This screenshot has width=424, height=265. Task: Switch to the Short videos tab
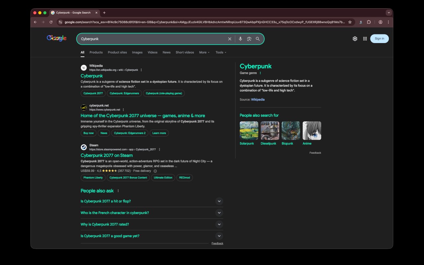185,52
